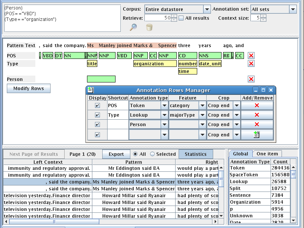This screenshot has height=228, width=304.
Task: Open the Person annotation type dropdown
Action: tap(165, 125)
